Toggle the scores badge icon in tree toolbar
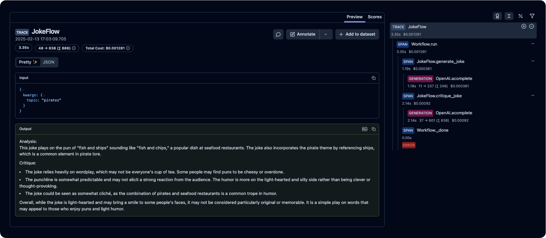This screenshot has width=546, height=238. [x=497, y=16]
